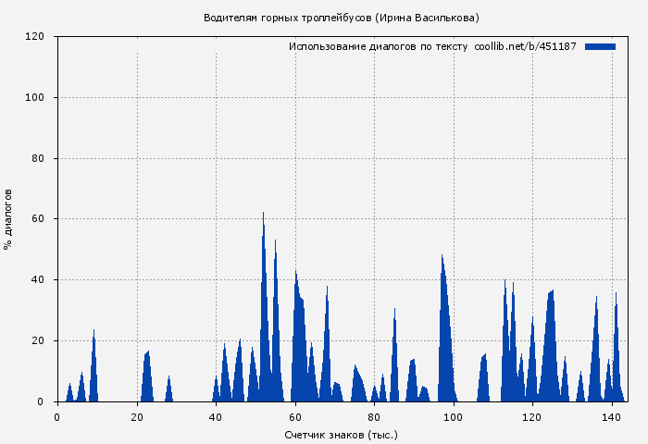This screenshot has height=444, width=648.
Task: Click the 100 tick label on the horizontal axis
Action: pyautogui.click(x=453, y=417)
